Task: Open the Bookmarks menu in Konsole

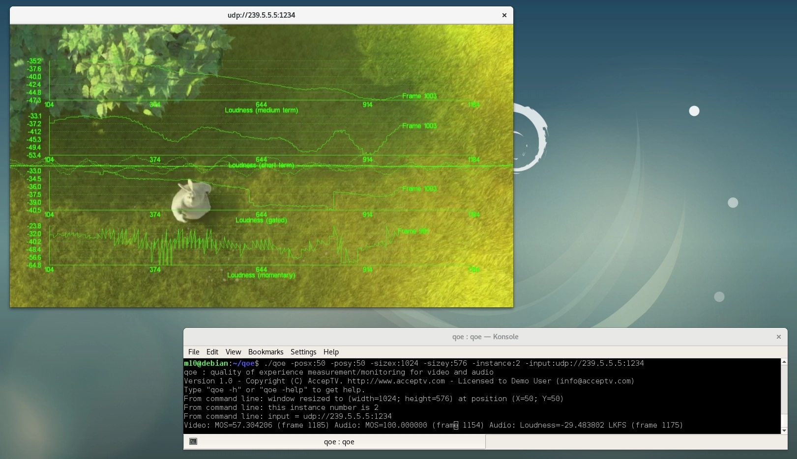Action: click(266, 352)
